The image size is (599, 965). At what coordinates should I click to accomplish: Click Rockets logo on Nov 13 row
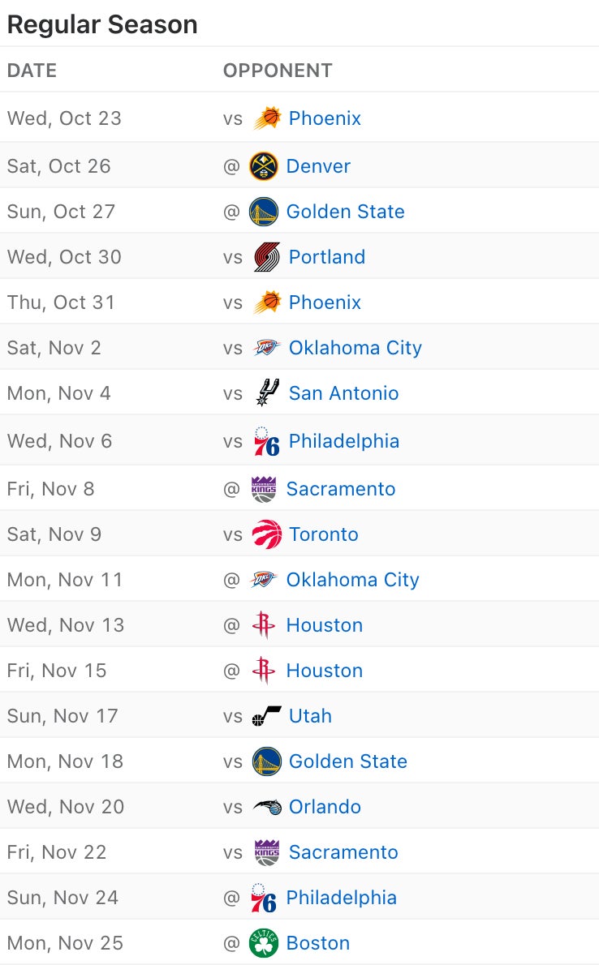tap(264, 625)
